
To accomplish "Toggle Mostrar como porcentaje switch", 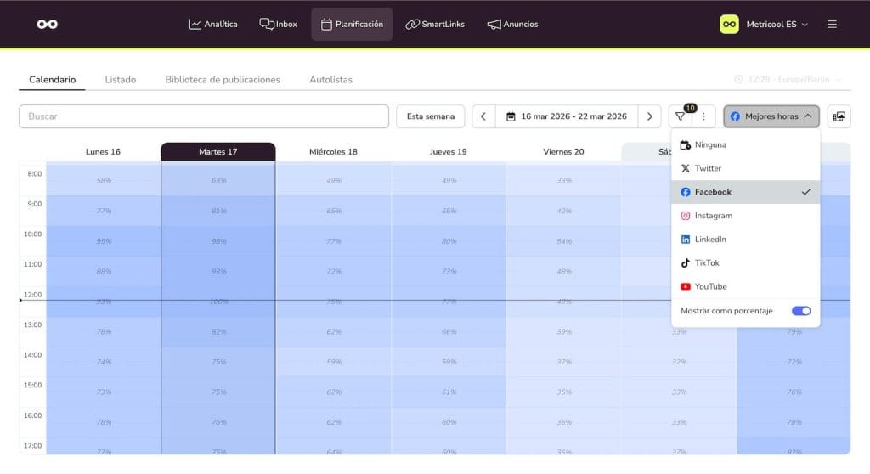I will pos(800,311).
